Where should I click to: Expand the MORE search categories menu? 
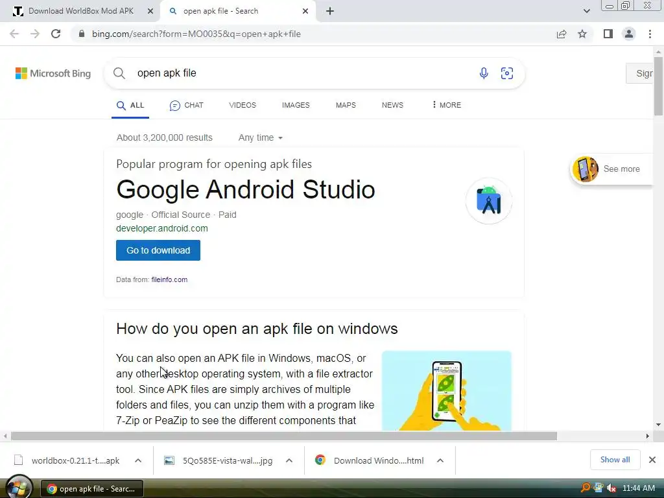point(446,105)
